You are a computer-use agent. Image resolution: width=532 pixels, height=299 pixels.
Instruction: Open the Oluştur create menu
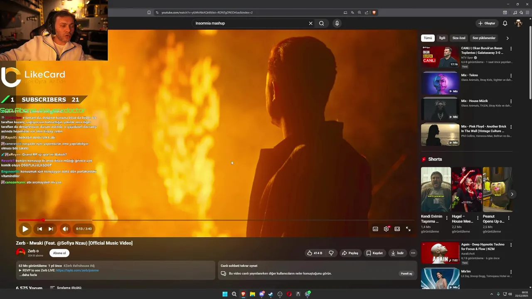(x=486, y=23)
